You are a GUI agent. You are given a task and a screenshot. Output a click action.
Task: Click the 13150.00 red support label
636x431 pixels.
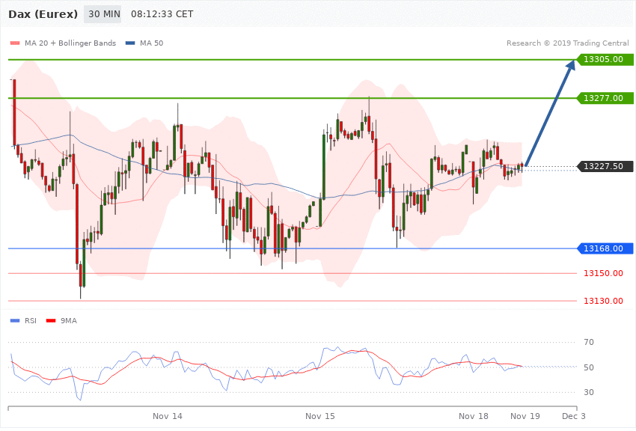point(603,273)
